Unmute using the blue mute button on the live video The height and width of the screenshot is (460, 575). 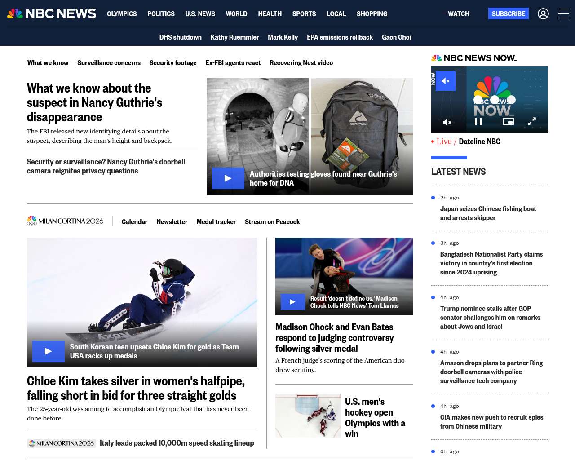445,81
